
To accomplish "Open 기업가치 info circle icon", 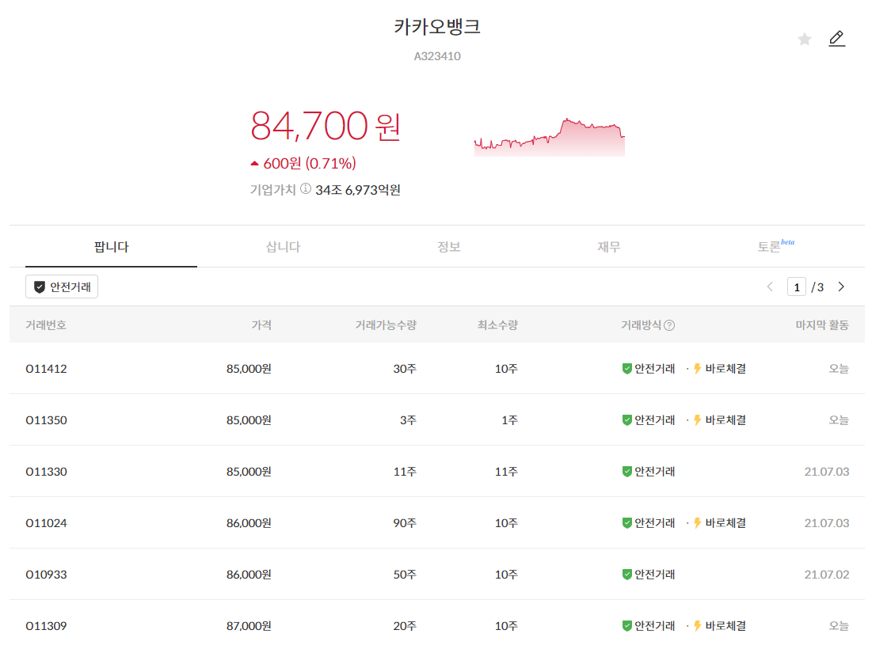I will pyautogui.click(x=305, y=189).
